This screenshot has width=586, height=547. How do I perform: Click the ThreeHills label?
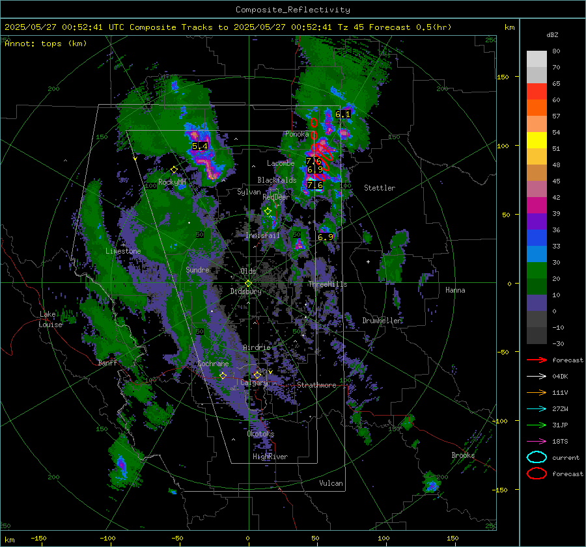pos(328,284)
